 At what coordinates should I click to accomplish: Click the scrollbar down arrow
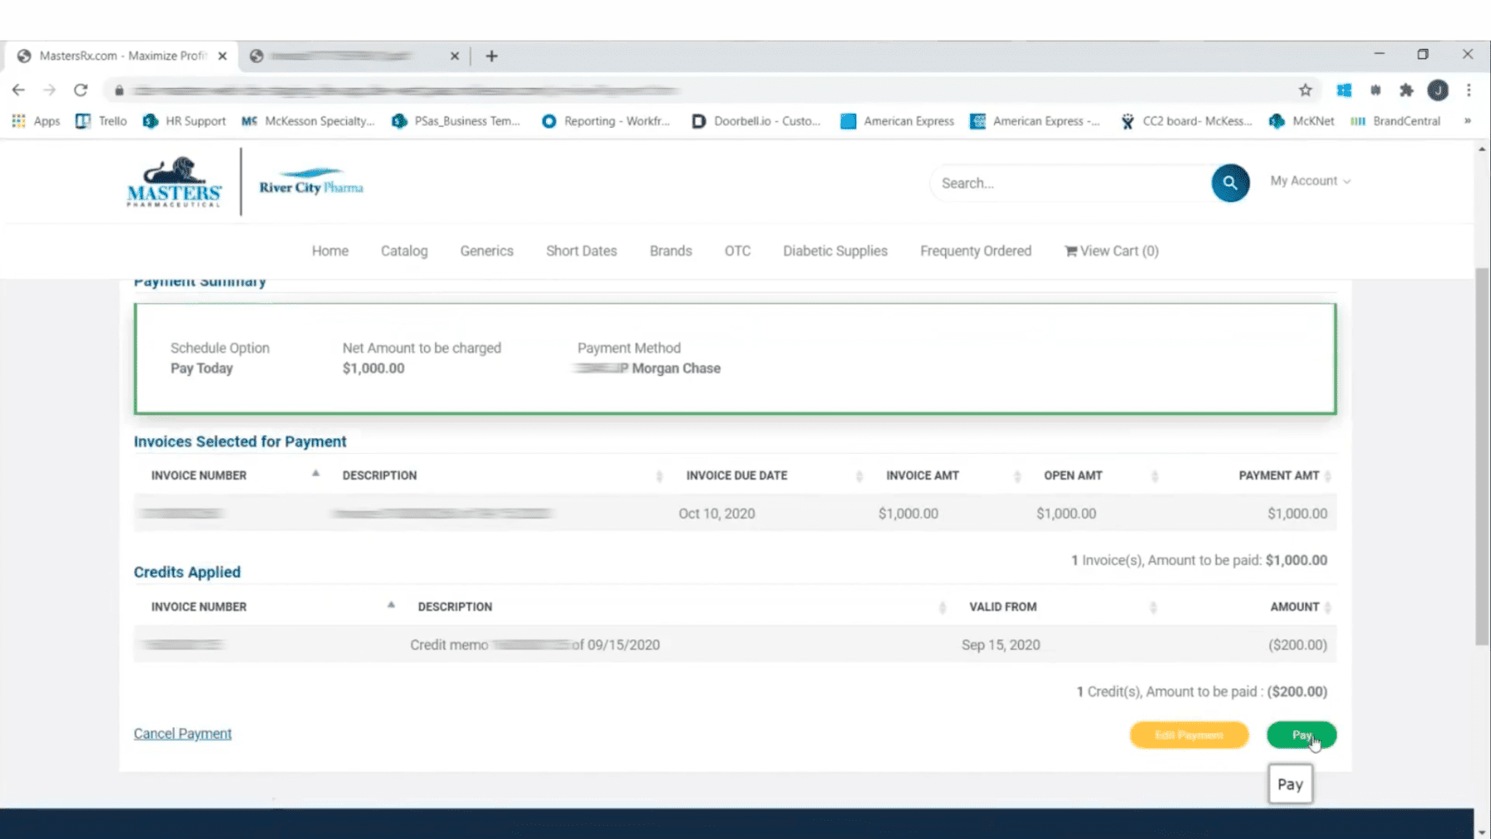click(x=1482, y=832)
